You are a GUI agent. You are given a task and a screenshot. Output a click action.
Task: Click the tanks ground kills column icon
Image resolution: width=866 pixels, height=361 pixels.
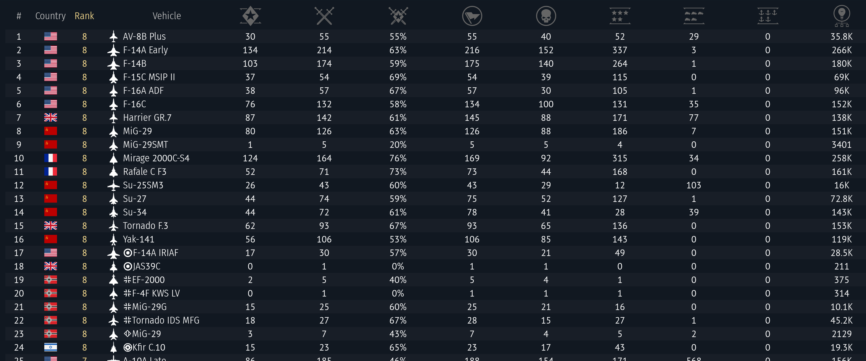click(694, 16)
